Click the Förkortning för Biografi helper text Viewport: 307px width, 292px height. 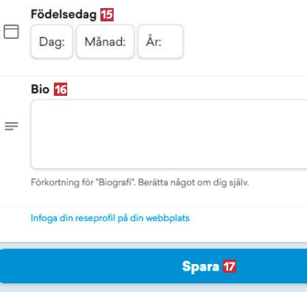click(x=139, y=183)
